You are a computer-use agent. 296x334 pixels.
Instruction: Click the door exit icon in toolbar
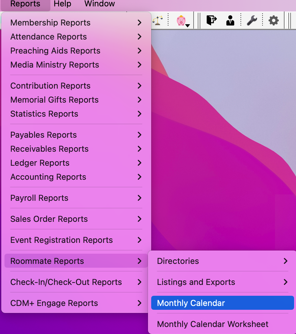[211, 20]
